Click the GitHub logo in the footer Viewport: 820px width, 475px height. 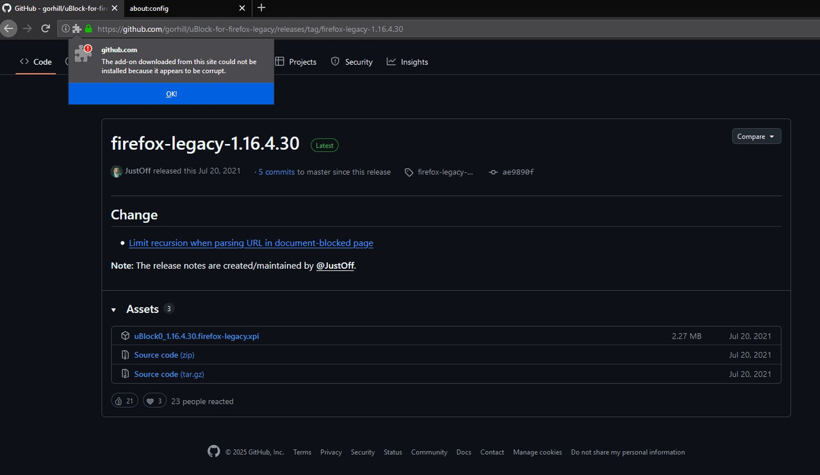click(x=214, y=451)
